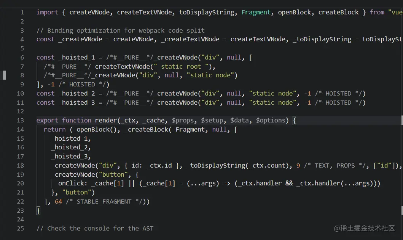
Task: Click createBlock in the import list
Action: coord(338,12)
